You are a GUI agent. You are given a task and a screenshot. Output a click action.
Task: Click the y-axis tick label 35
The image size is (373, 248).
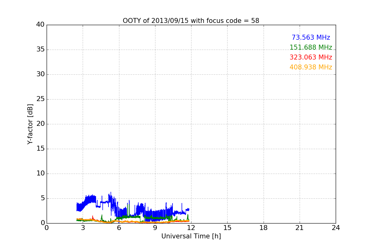click(40, 50)
